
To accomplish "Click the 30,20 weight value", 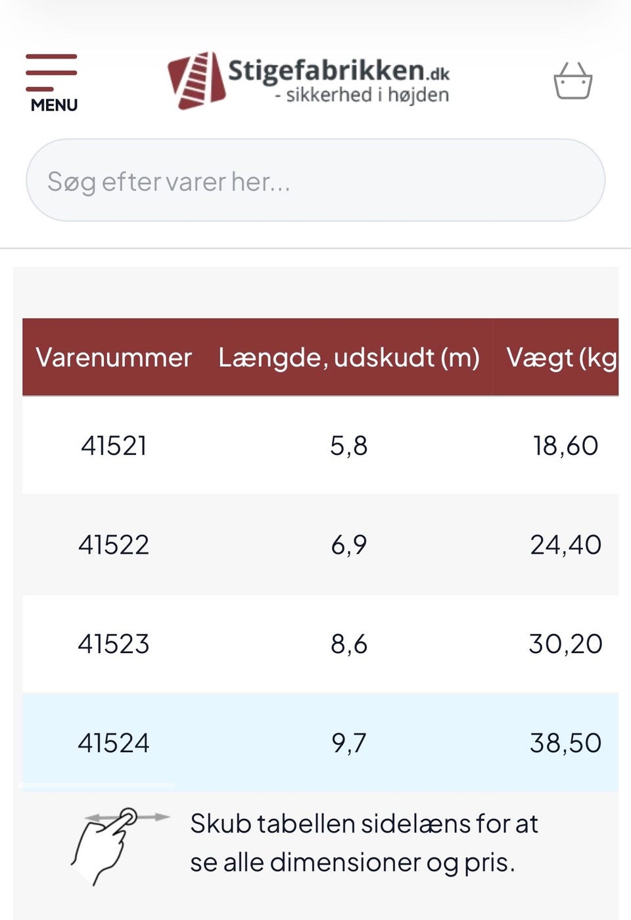I will [x=565, y=644].
